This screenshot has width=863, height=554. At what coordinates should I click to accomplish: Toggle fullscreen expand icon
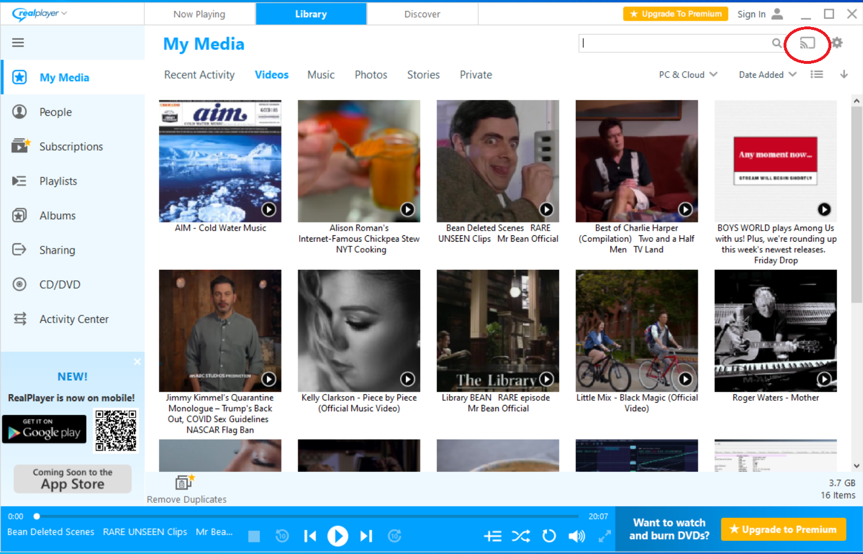pyautogui.click(x=605, y=536)
